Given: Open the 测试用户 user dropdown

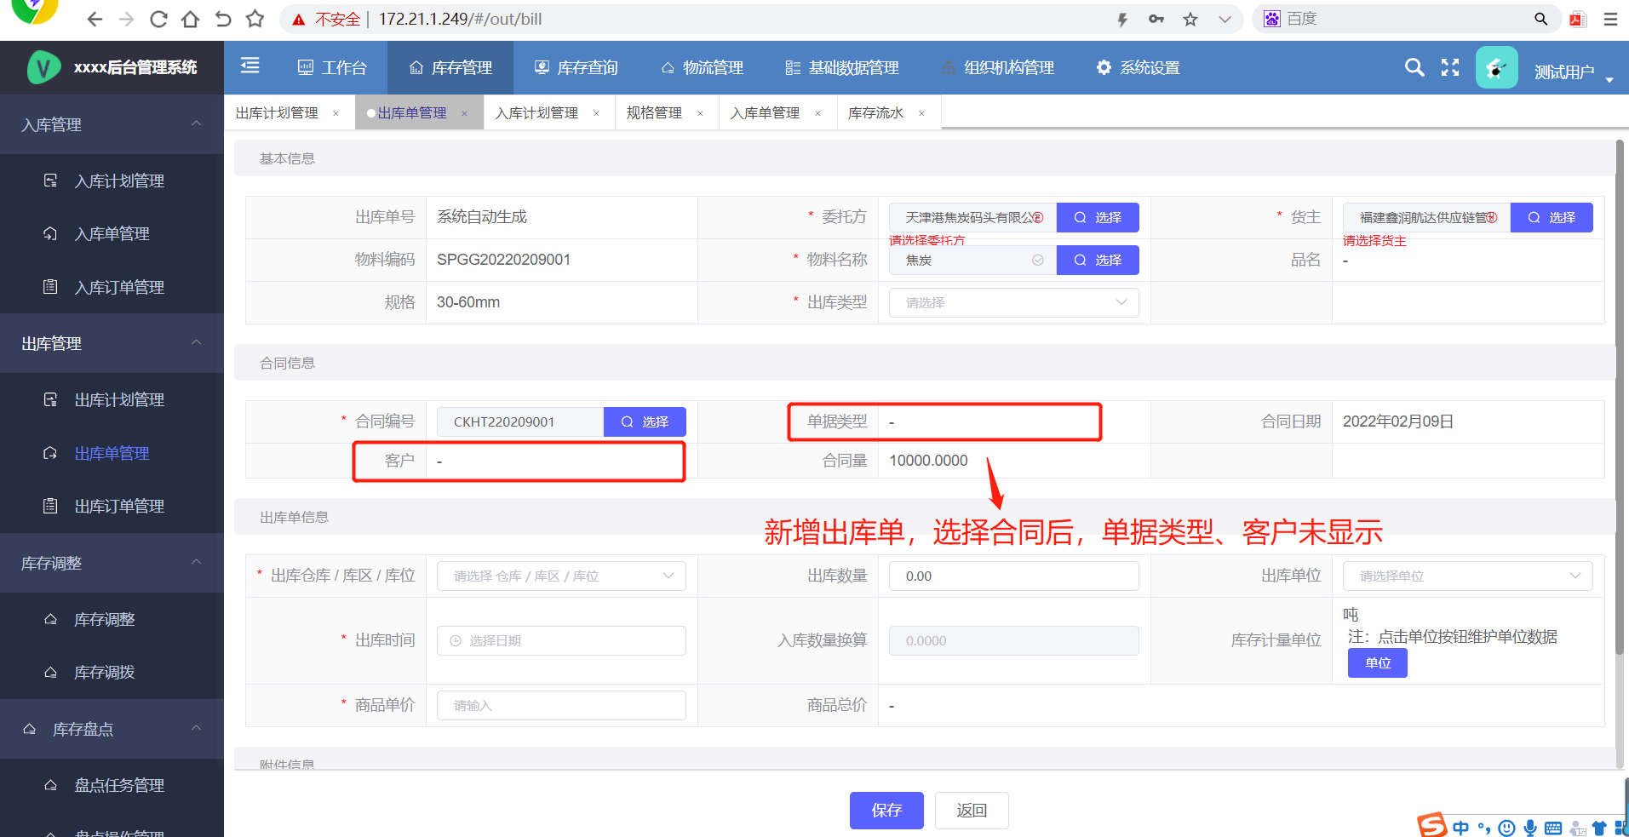Looking at the screenshot, I should (1573, 72).
